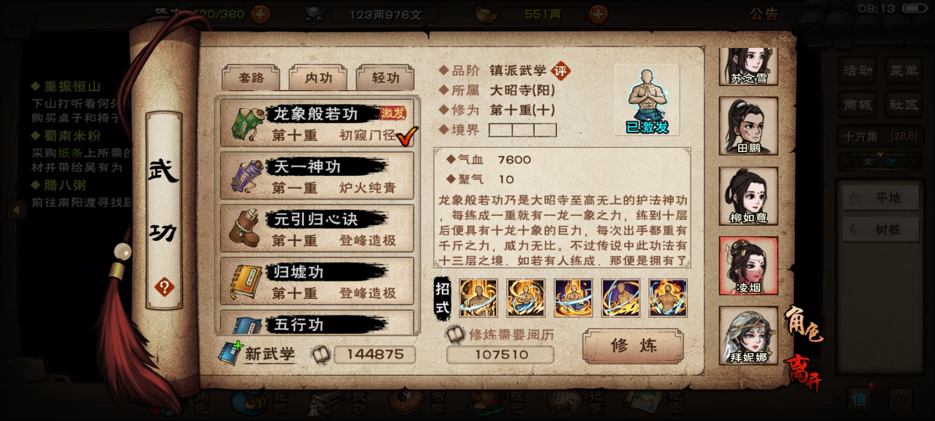The width and height of the screenshot is (935, 421).
Task: Open the 套路 tab
Action: [x=251, y=78]
